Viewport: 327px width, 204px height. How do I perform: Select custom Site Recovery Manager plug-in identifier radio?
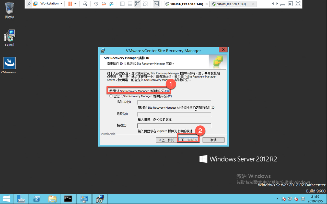point(111,96)
